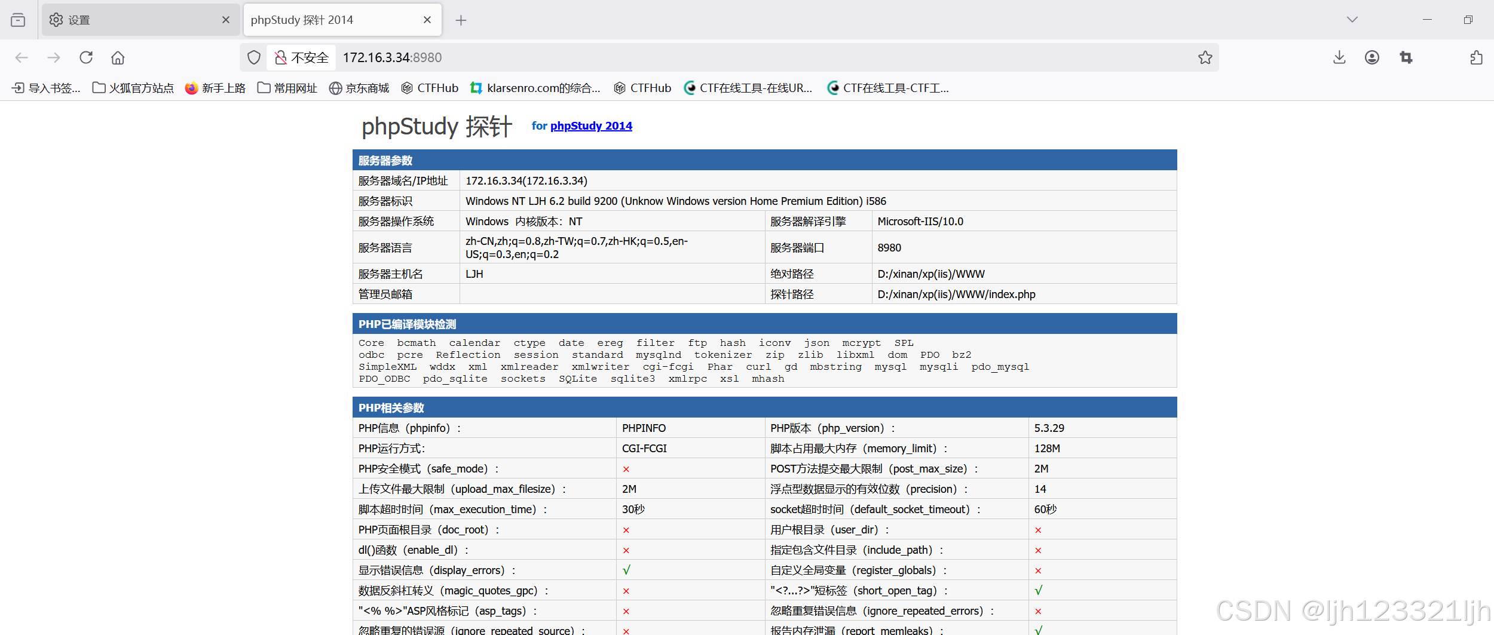This screenshot has width=1494, height=635.
Task: Click the display_errors check mark
Action: tap(626, 570)
